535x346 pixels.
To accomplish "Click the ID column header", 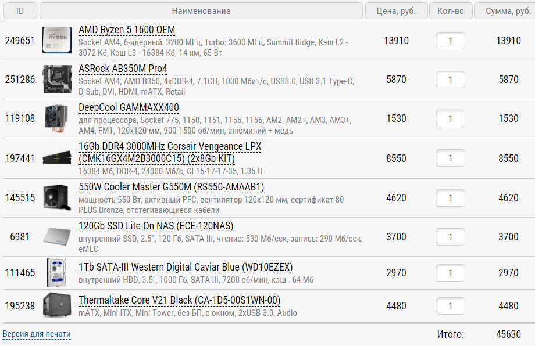I will tap(20, 11).
